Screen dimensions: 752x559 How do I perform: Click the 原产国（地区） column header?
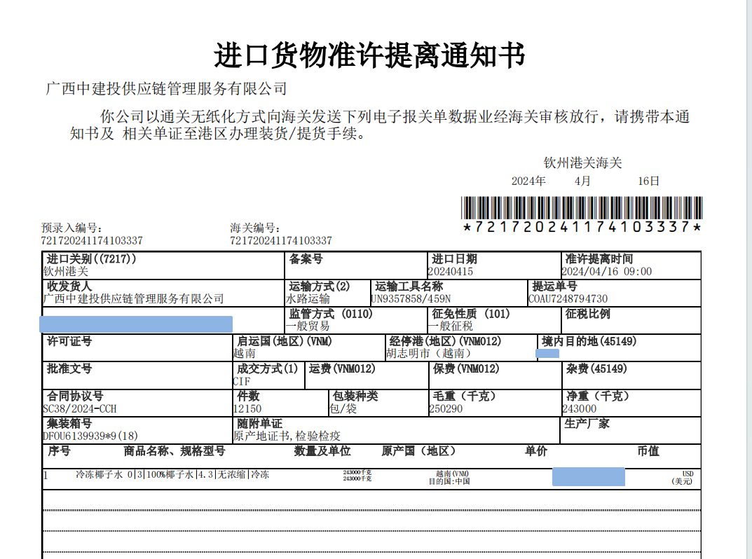click(x=418, y=450)
